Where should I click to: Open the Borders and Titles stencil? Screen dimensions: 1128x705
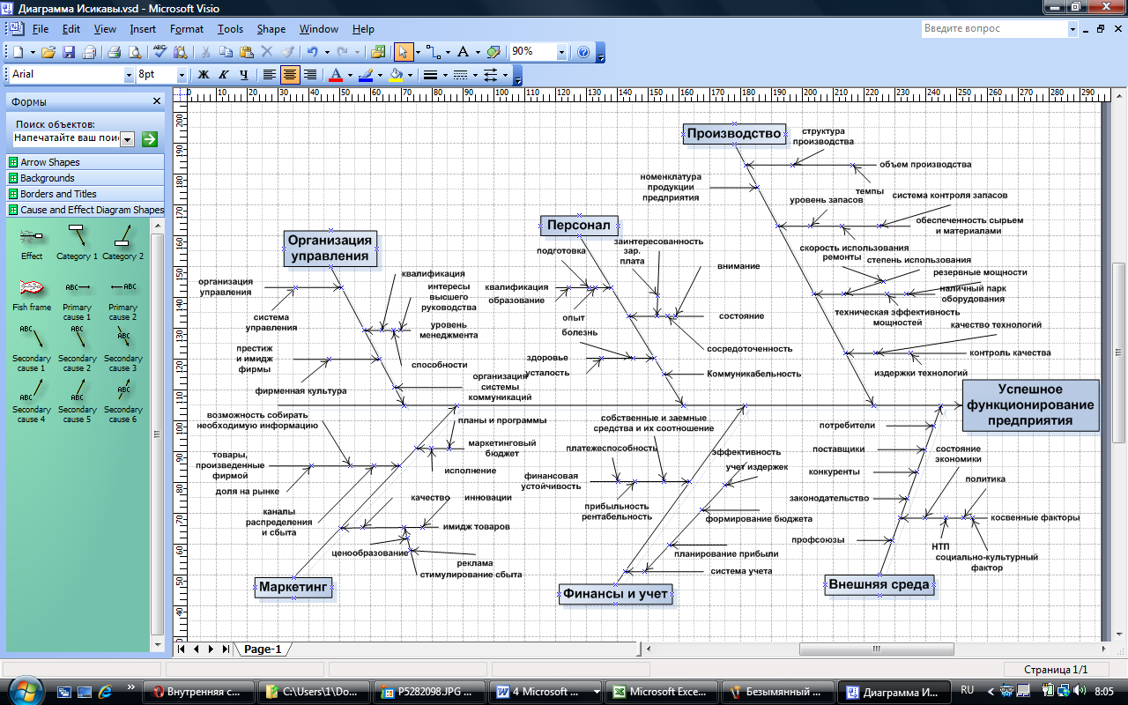(85, 194)
